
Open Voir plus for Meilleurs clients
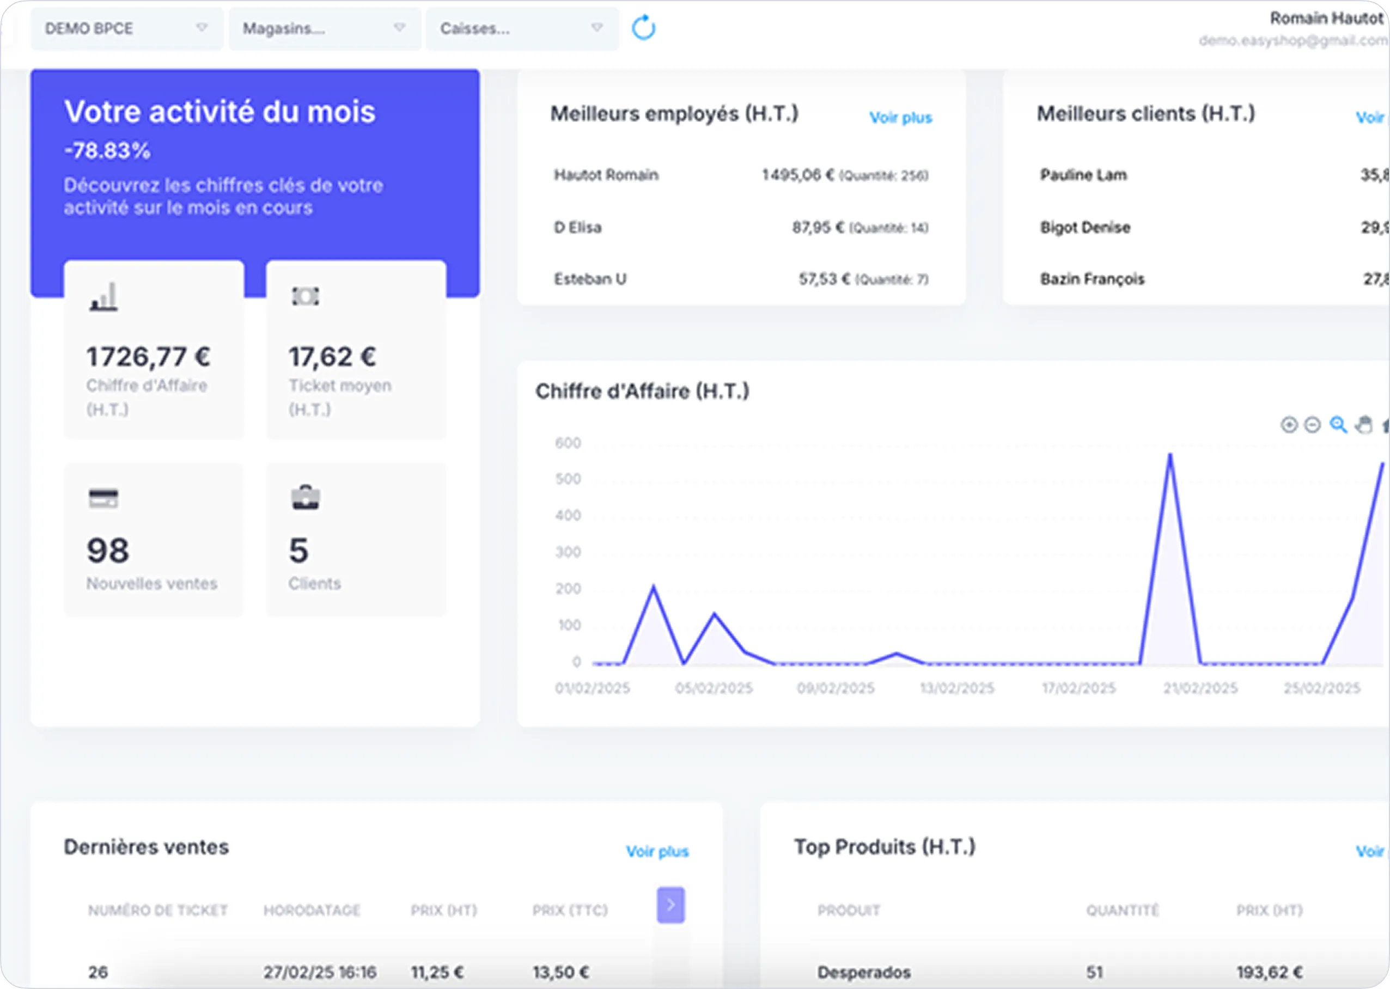(1369, 118)
